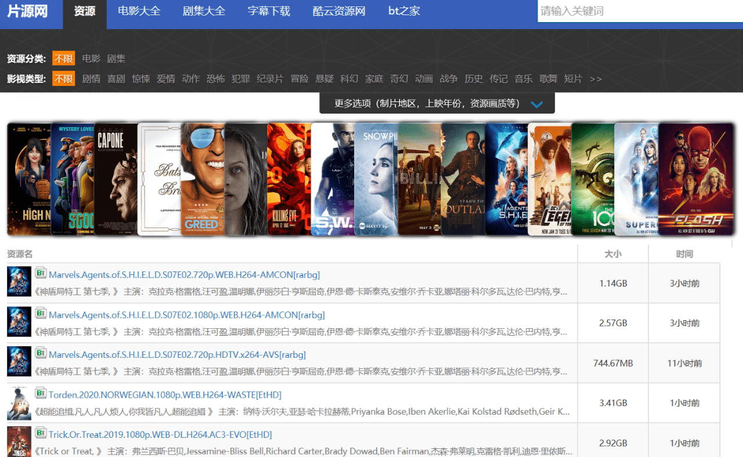743x457 pixels.
Task: Enable the 科幻 genre filter
Action: click(349, 79)
